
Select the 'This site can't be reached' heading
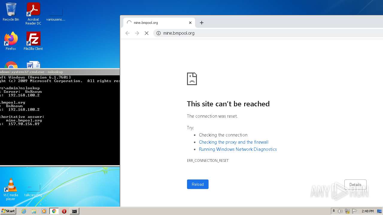[x=228, y=104]
